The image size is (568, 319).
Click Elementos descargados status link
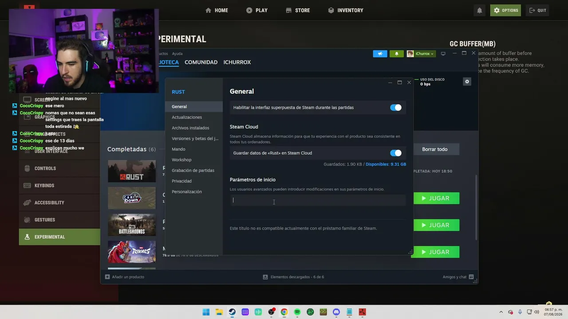[x=293, y=277]
